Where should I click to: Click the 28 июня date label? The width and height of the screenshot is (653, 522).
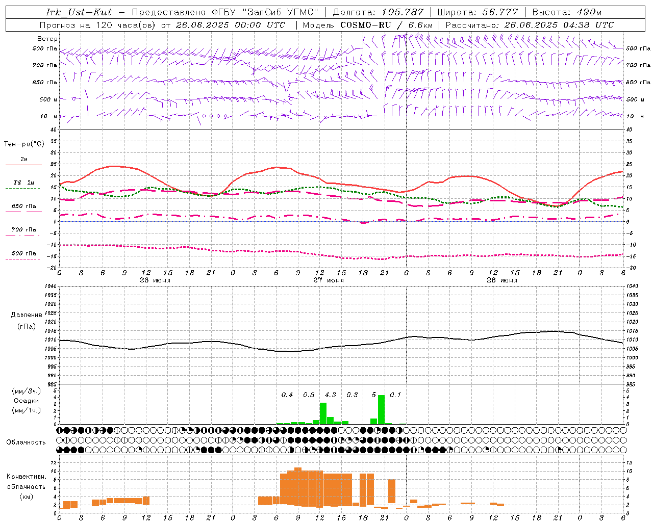(x=501, y=280)
